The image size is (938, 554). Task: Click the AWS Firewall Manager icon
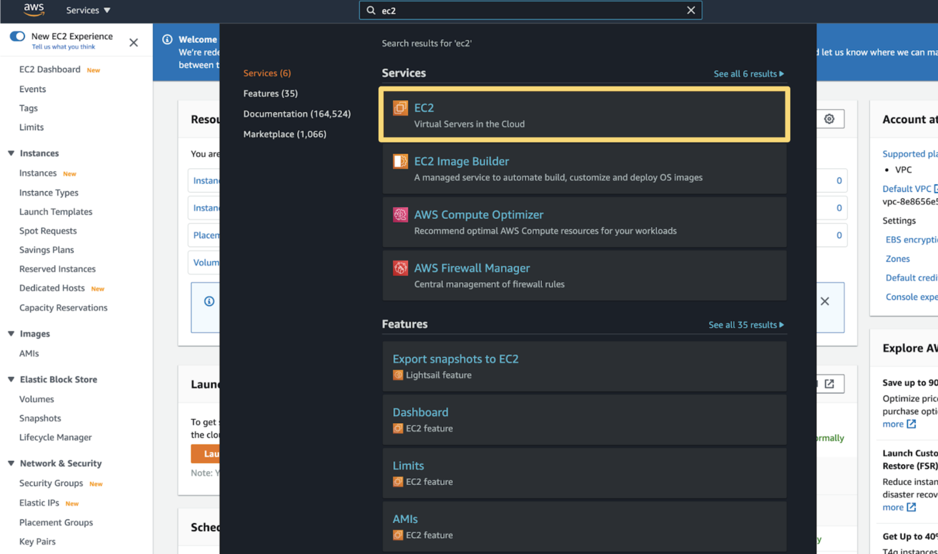[400, 268]
